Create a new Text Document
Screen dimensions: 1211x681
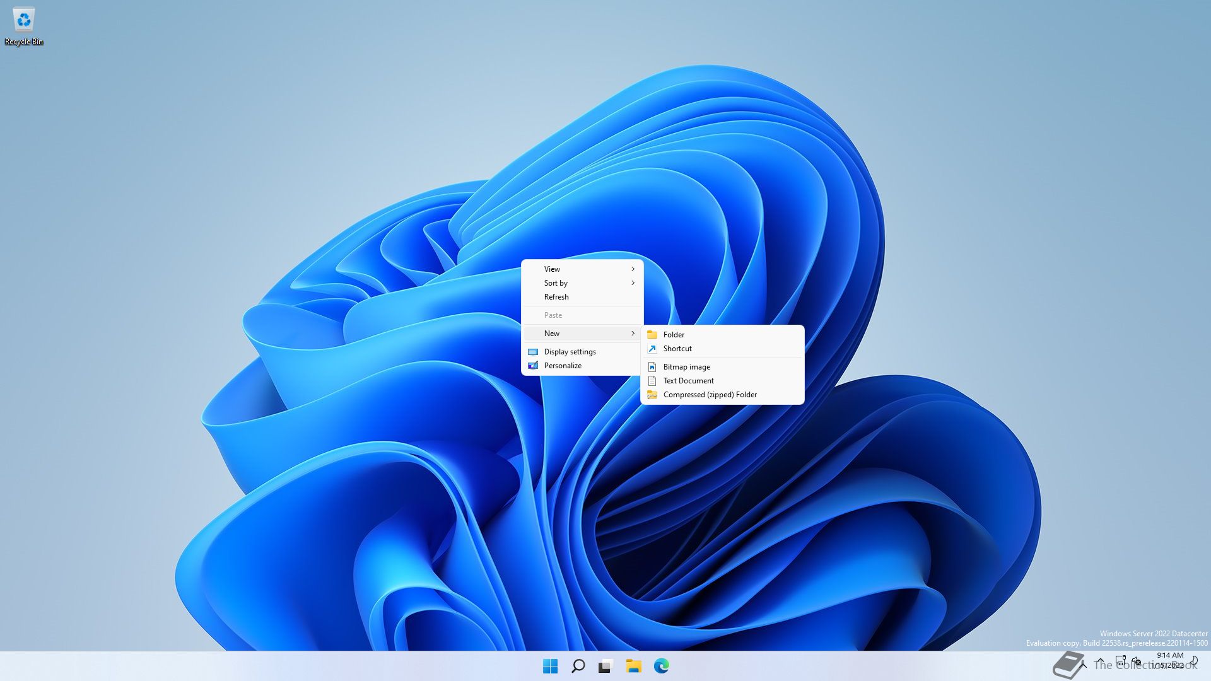coord(722,381)
